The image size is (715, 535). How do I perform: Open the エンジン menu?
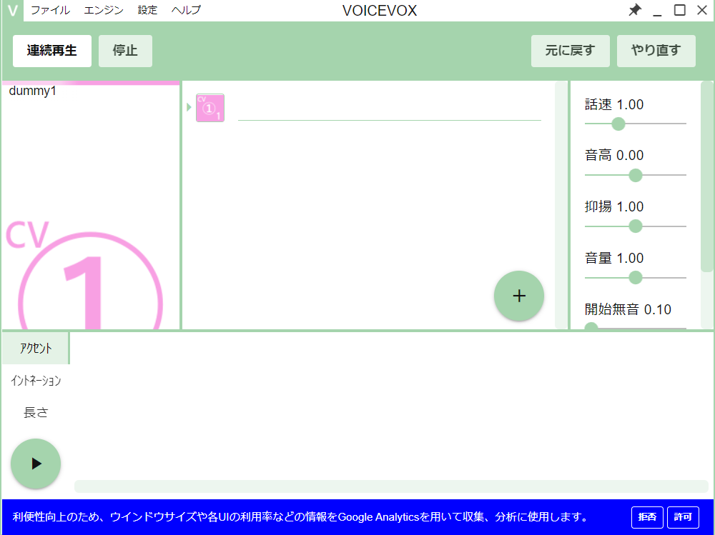click(102, 10)
